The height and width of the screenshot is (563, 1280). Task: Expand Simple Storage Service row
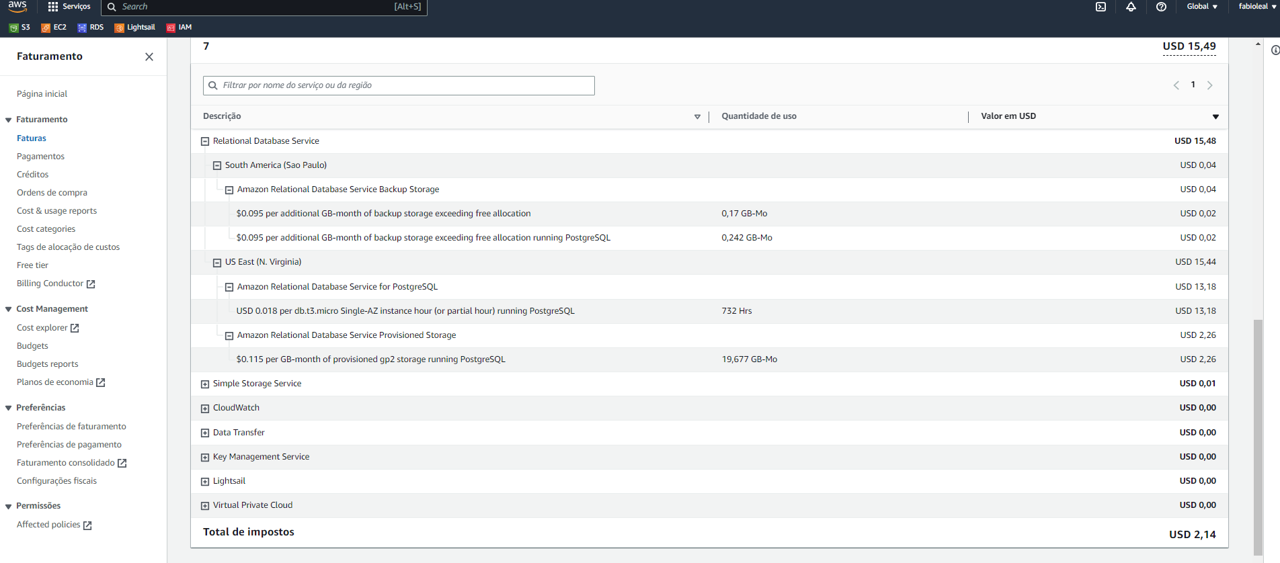205,384
